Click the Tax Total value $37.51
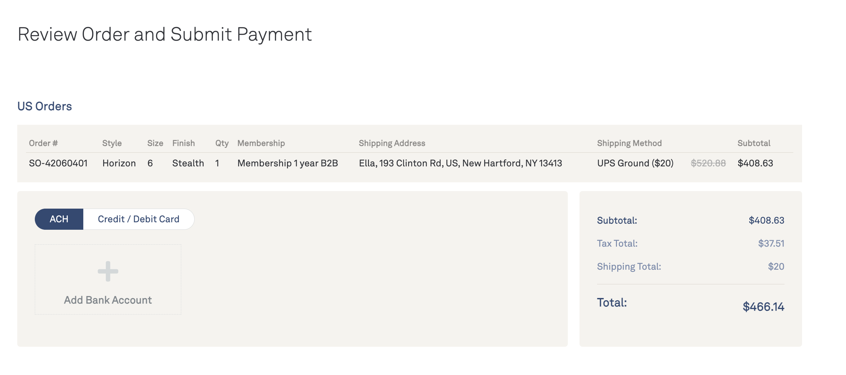 [x=771, y=243]
